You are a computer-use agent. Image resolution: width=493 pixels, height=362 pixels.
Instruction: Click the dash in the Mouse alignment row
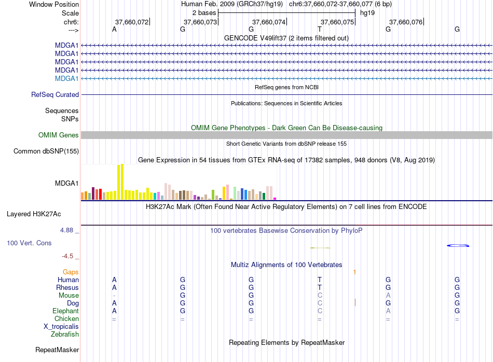coord(114,296)
